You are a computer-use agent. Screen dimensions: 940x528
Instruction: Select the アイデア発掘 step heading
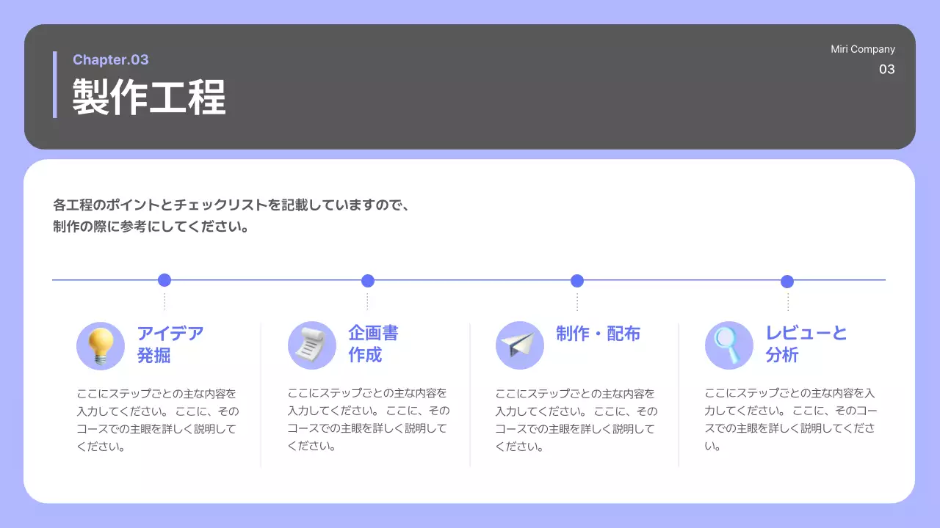(x=168, y=345)
